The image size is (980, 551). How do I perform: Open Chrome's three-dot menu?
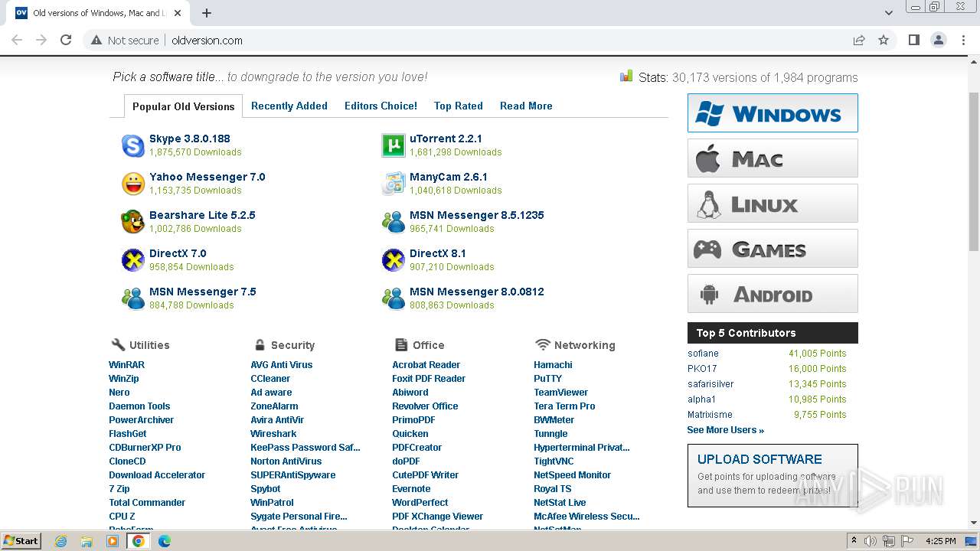click(x=963, y=40)
